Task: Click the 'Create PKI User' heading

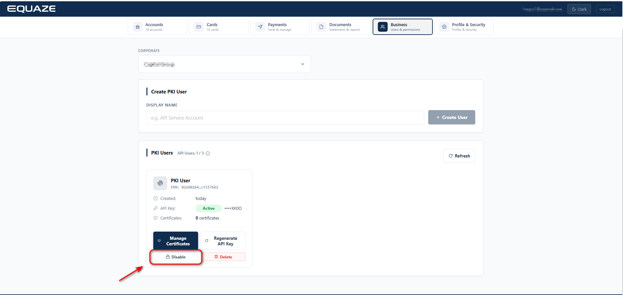Action: (169, 92)
